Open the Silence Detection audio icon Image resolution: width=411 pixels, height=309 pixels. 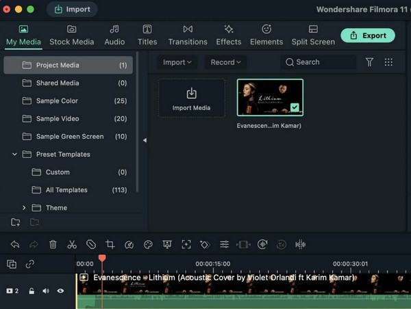(x=262, y=245)
